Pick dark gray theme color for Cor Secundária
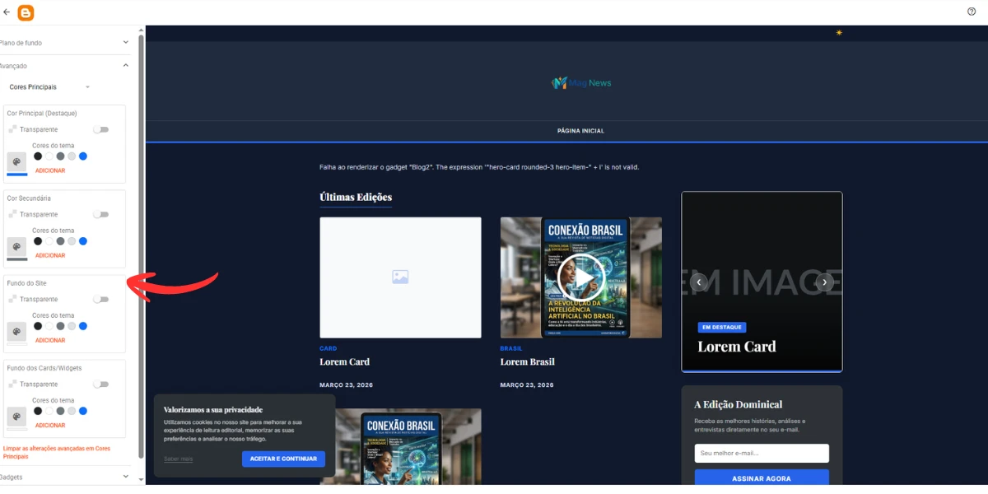 click(x=60, y=241)
